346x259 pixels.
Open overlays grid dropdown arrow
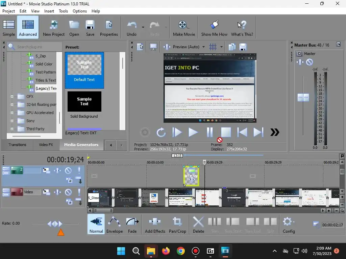click(x=221, y=47)
